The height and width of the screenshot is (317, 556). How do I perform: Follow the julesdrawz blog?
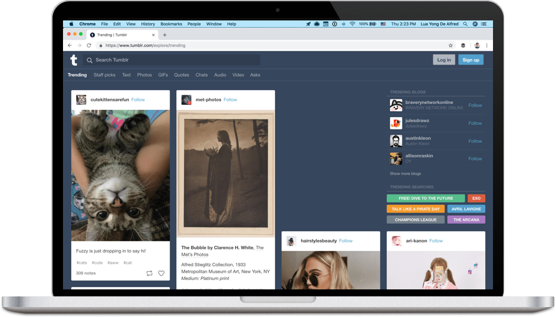(x=475, y=123)
